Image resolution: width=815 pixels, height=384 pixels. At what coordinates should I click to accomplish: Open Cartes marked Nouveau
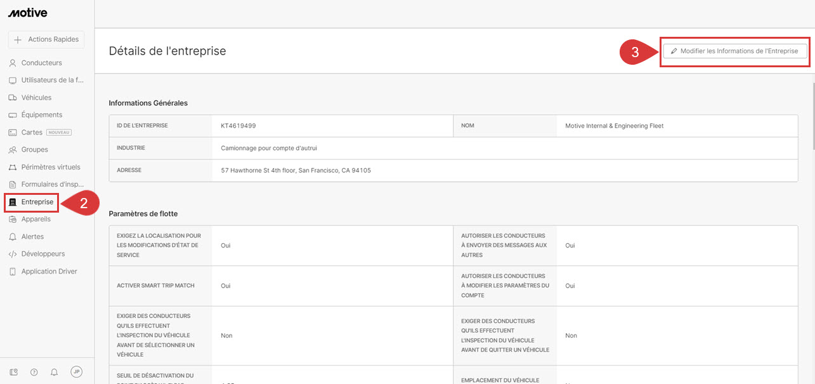click(32, 133)
